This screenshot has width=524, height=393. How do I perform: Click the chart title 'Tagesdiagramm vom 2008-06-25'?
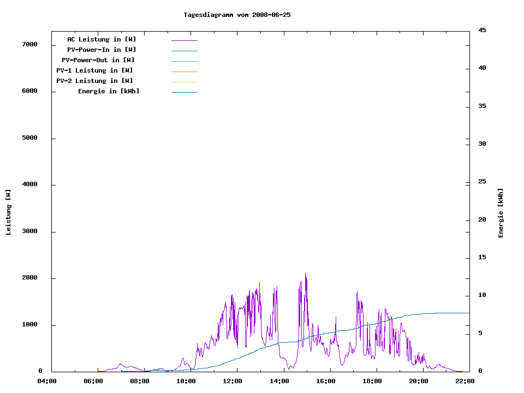coord(237,15)
